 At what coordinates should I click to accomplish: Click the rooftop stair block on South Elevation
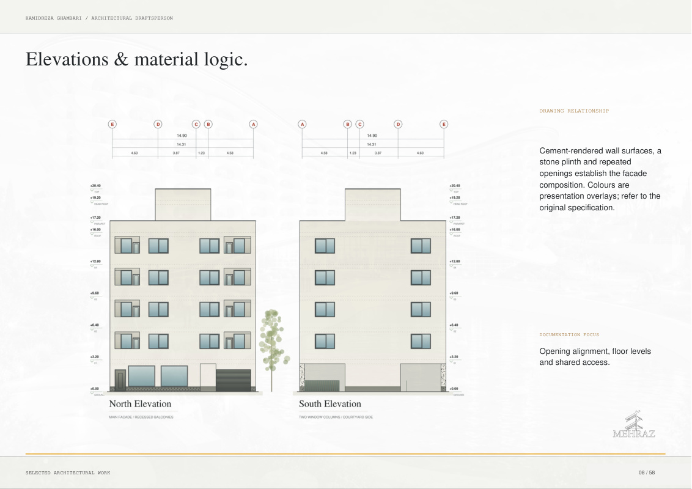(x=372, y=205)
